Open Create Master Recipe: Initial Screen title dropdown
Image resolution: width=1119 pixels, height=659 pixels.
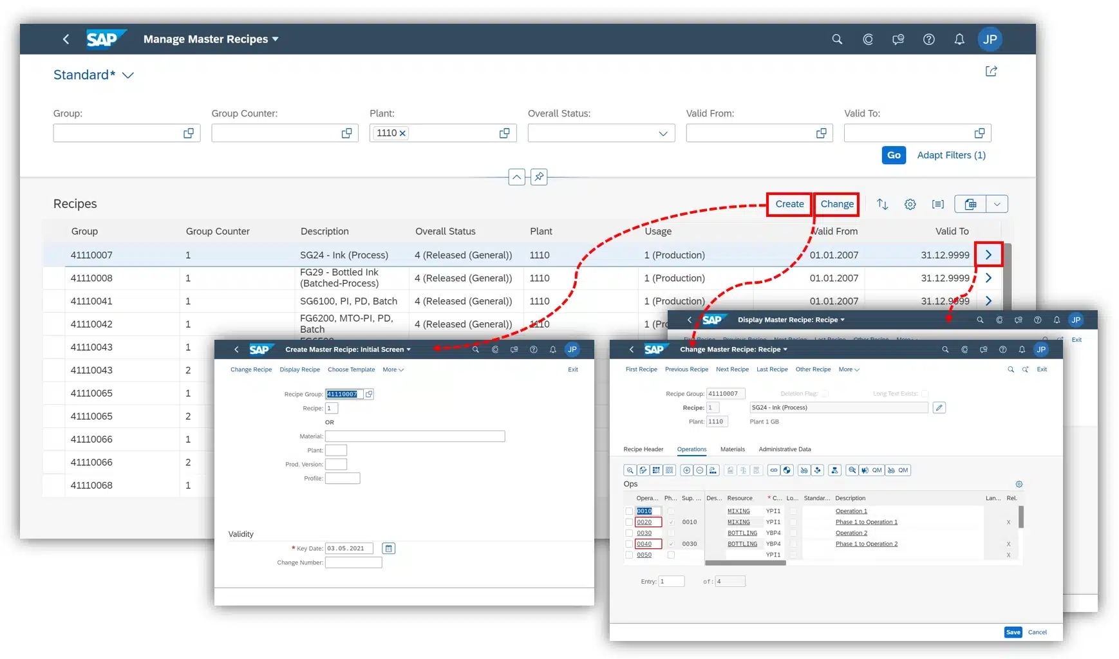408,349
